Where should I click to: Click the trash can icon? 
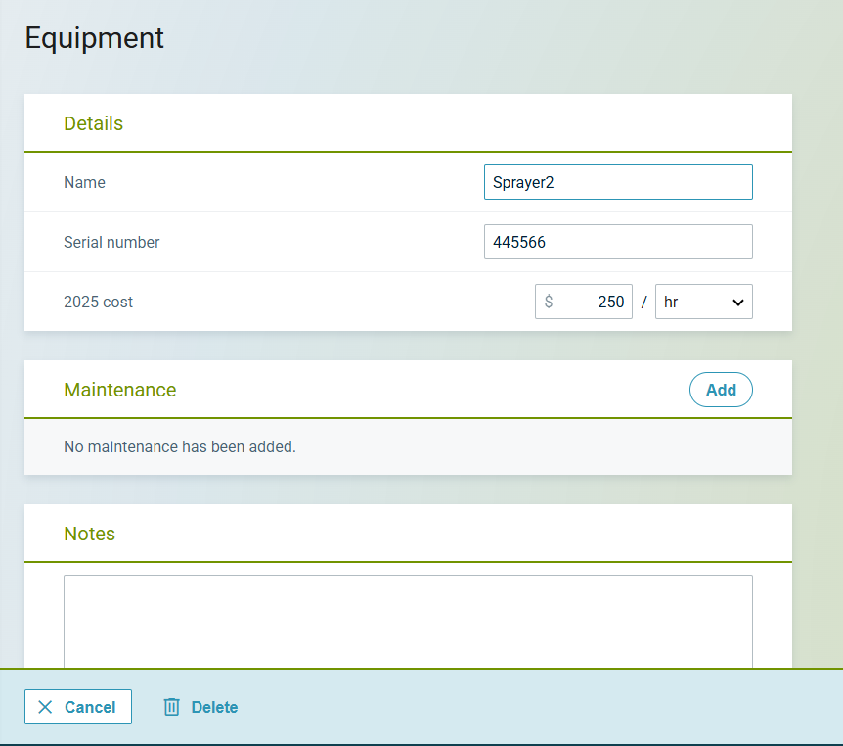[x=171, y=707]
